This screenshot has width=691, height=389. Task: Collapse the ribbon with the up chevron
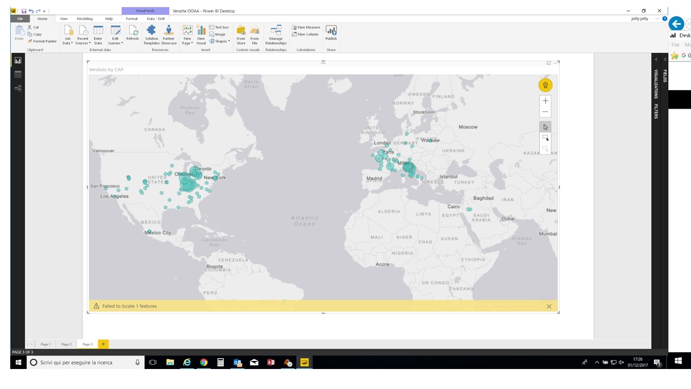(658, 18)
